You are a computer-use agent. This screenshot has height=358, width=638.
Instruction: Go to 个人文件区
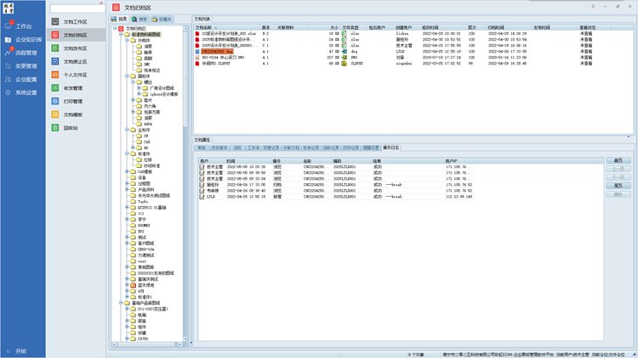tap(80, 74)
